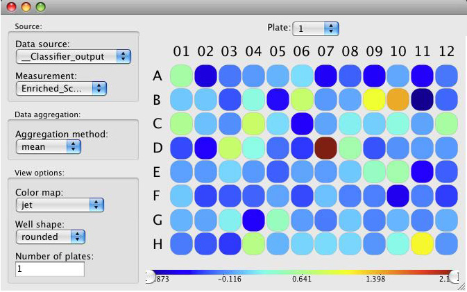Click the Number of plates input field
The width and height of the screenshot is (467, 292).
coord(49,269)
